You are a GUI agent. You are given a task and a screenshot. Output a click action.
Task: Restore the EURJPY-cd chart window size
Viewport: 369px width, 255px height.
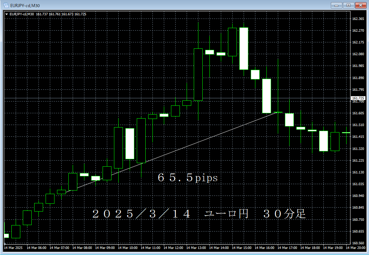[x=348, y=5]
